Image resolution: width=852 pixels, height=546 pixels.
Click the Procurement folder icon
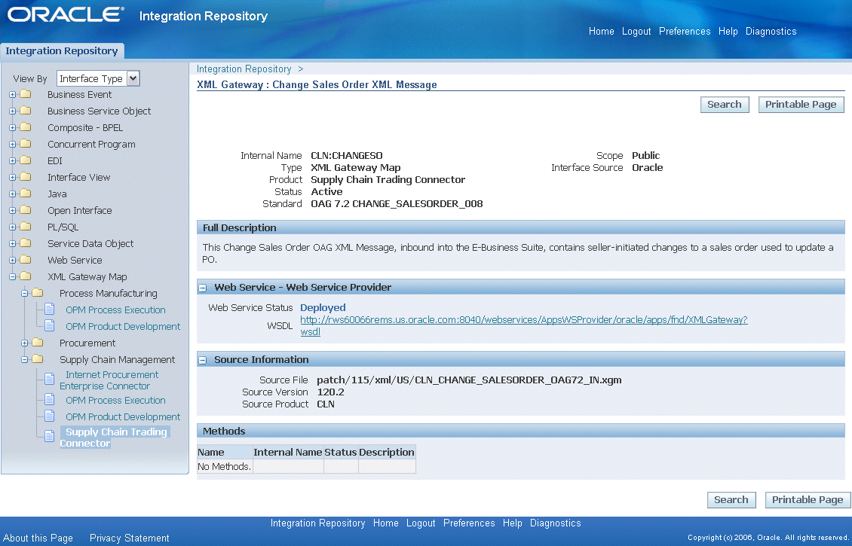click(38, 343)
